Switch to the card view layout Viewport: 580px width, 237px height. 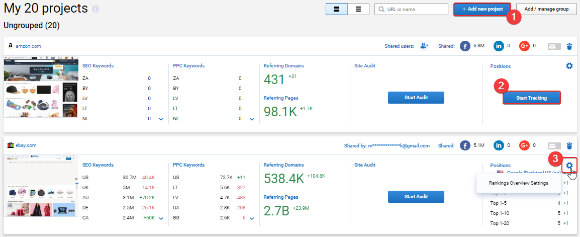337,9
